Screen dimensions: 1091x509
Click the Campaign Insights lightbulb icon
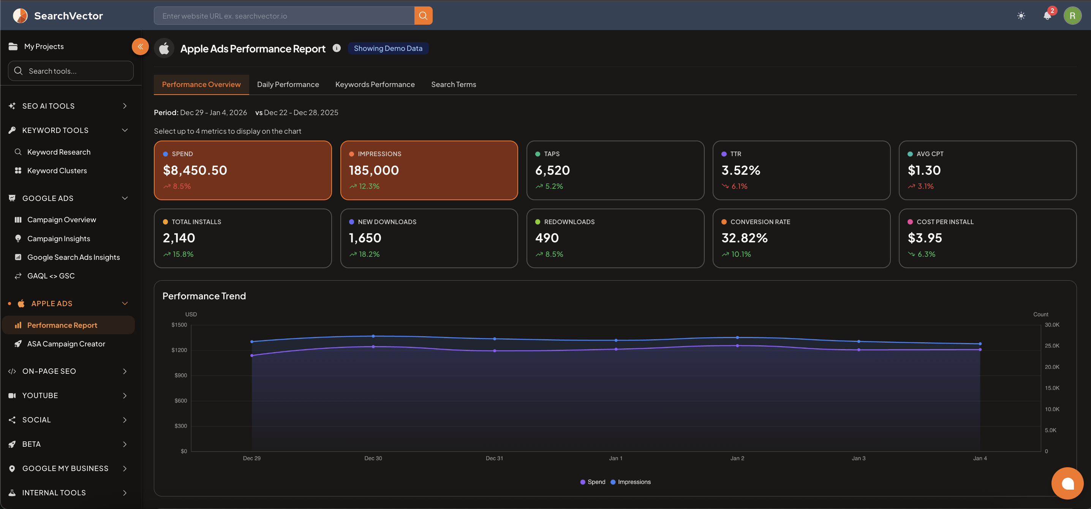[18, 239]
